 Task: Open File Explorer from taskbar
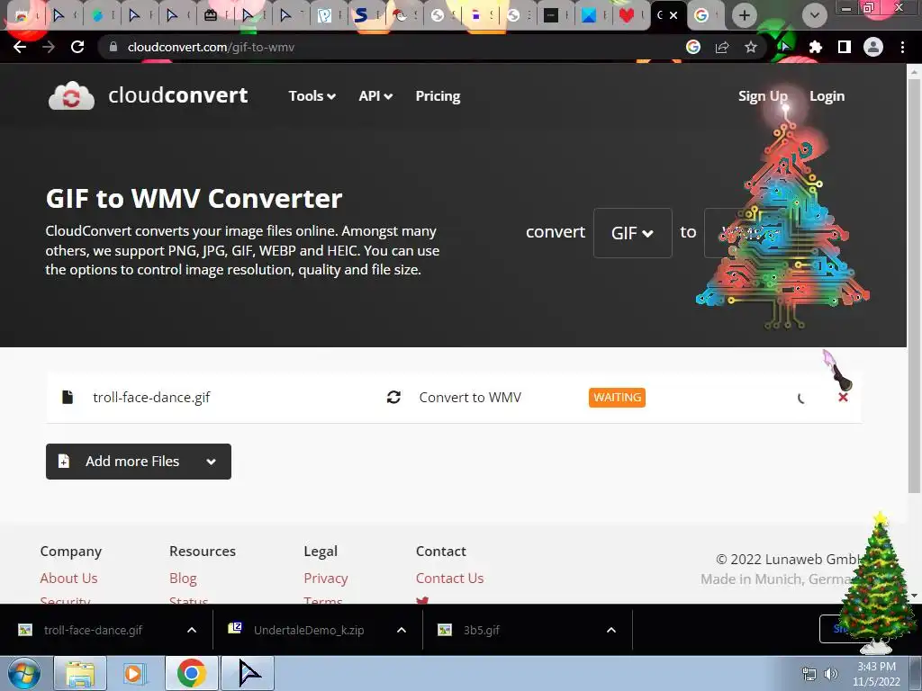[x=80, y=673]
